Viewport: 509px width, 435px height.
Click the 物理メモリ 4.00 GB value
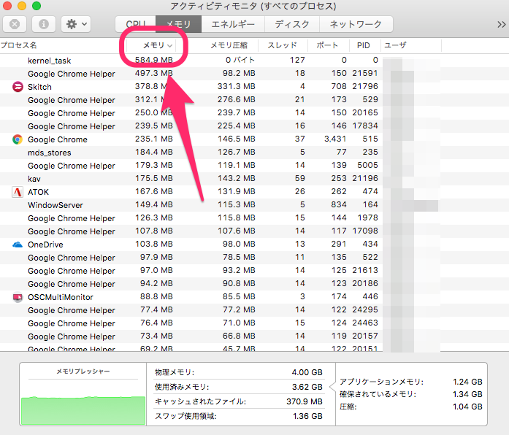(x=307, y=372)
